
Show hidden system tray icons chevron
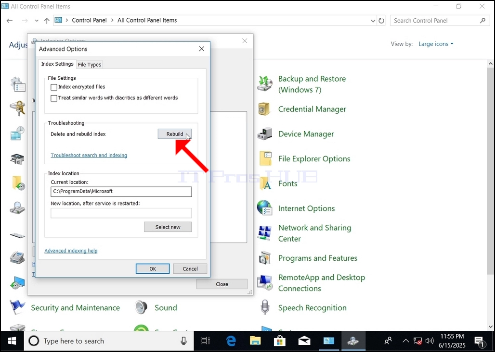coord(405,341)
